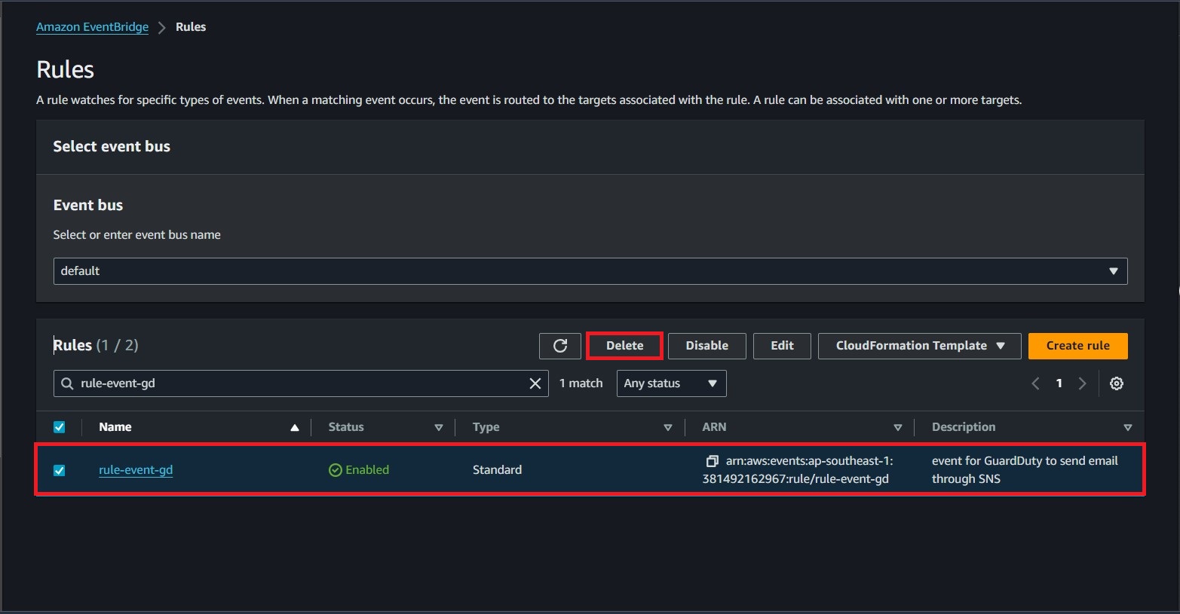This screenshot has height=614, width=1180.
Task: Refresh the rules list
Action: pyautogui.click(x=559, y=346)
